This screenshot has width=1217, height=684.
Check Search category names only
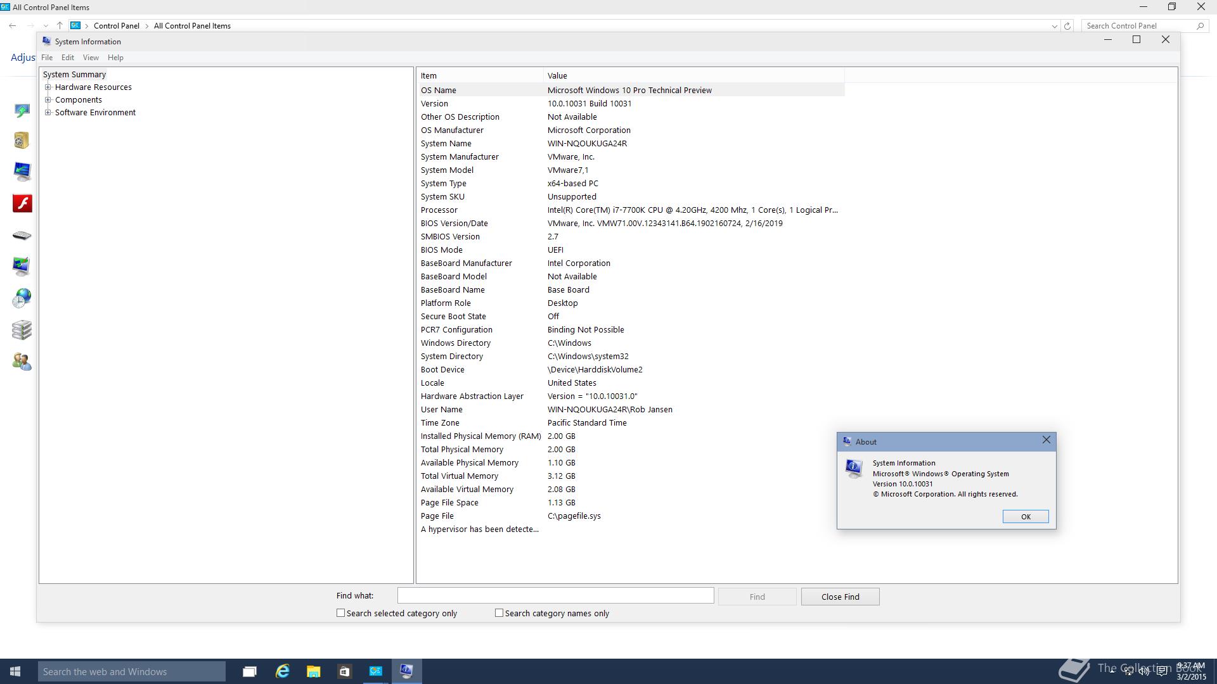point(499,613)
